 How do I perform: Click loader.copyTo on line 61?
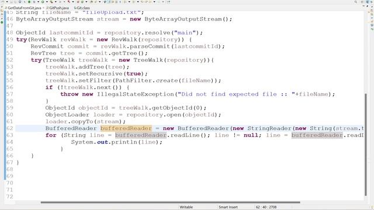coord(69,122)
